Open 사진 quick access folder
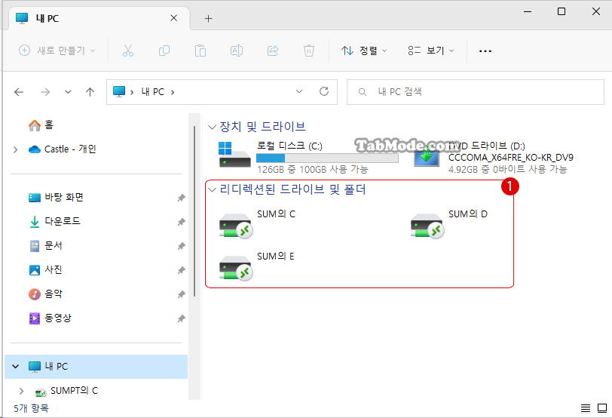This screenshot has width=612, height=418. coord(45,269)
